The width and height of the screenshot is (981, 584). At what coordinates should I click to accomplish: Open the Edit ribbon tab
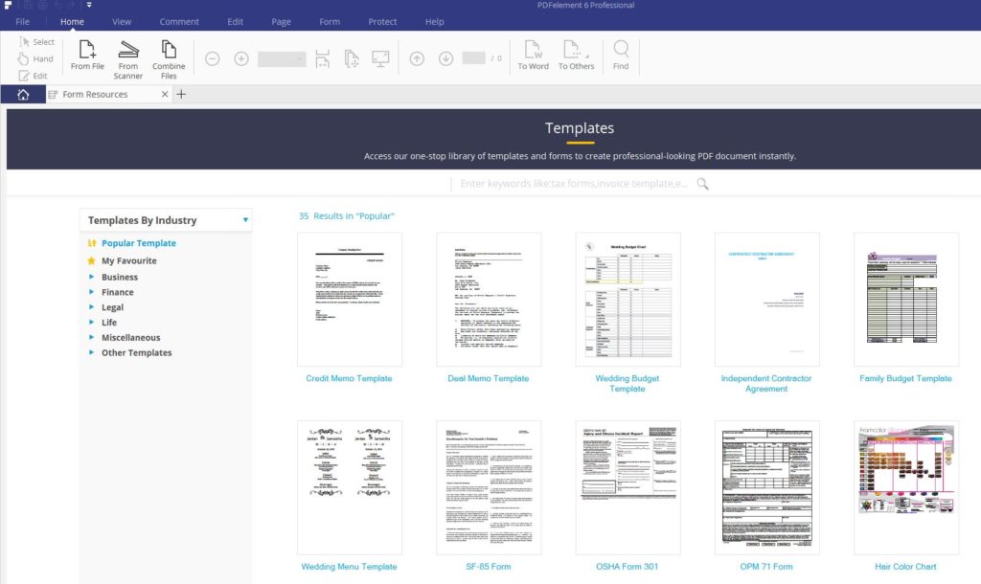236,22
